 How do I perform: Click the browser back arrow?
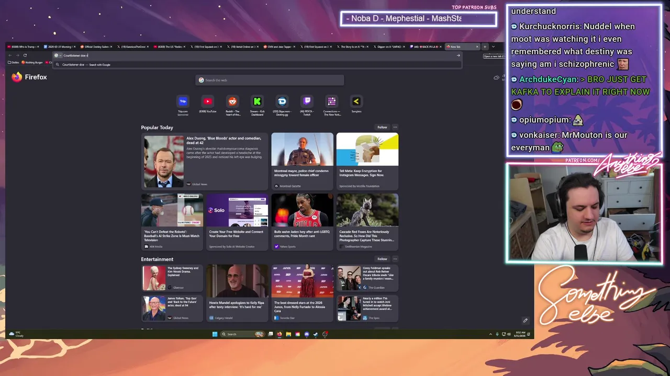tap(9, 55)
